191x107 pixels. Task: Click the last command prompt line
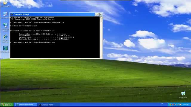click(x=33, y=42)
